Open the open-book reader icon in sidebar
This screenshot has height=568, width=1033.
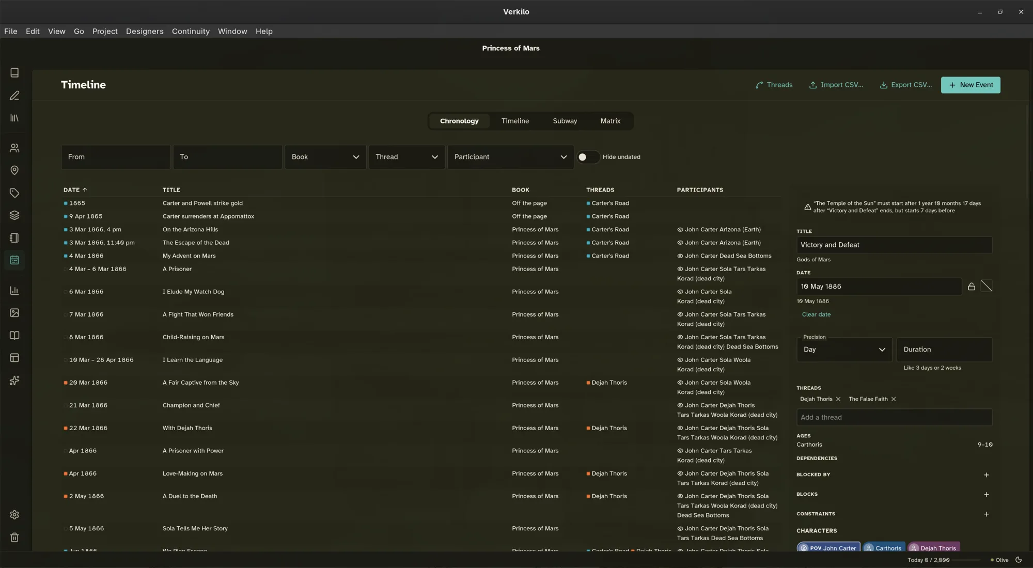14,336
